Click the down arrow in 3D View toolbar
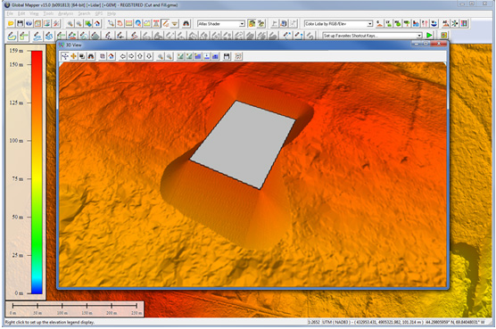 tap(149, 56)
